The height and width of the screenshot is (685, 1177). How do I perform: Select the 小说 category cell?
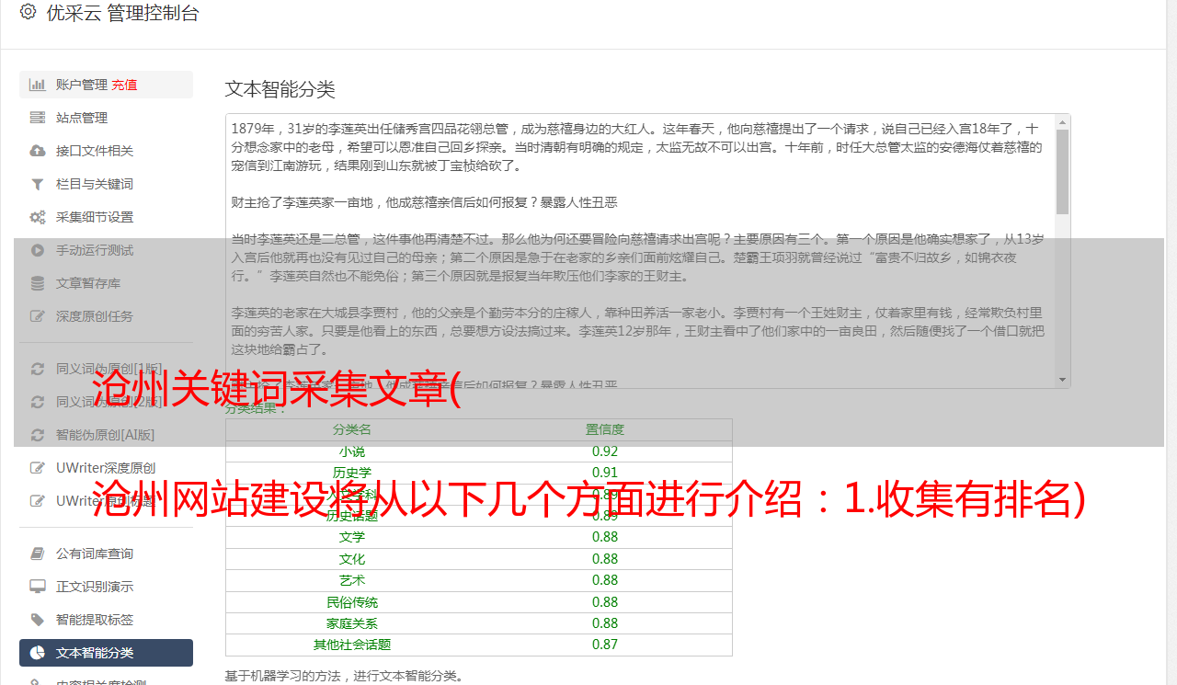(352, 451)
